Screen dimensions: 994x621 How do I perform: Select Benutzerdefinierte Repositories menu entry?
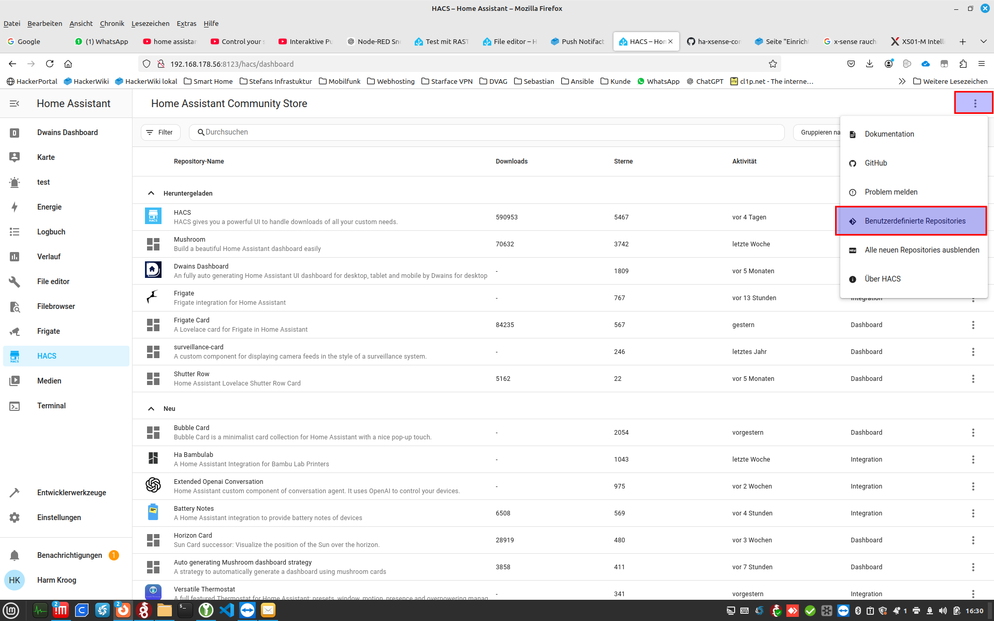(x=914, y=221)
